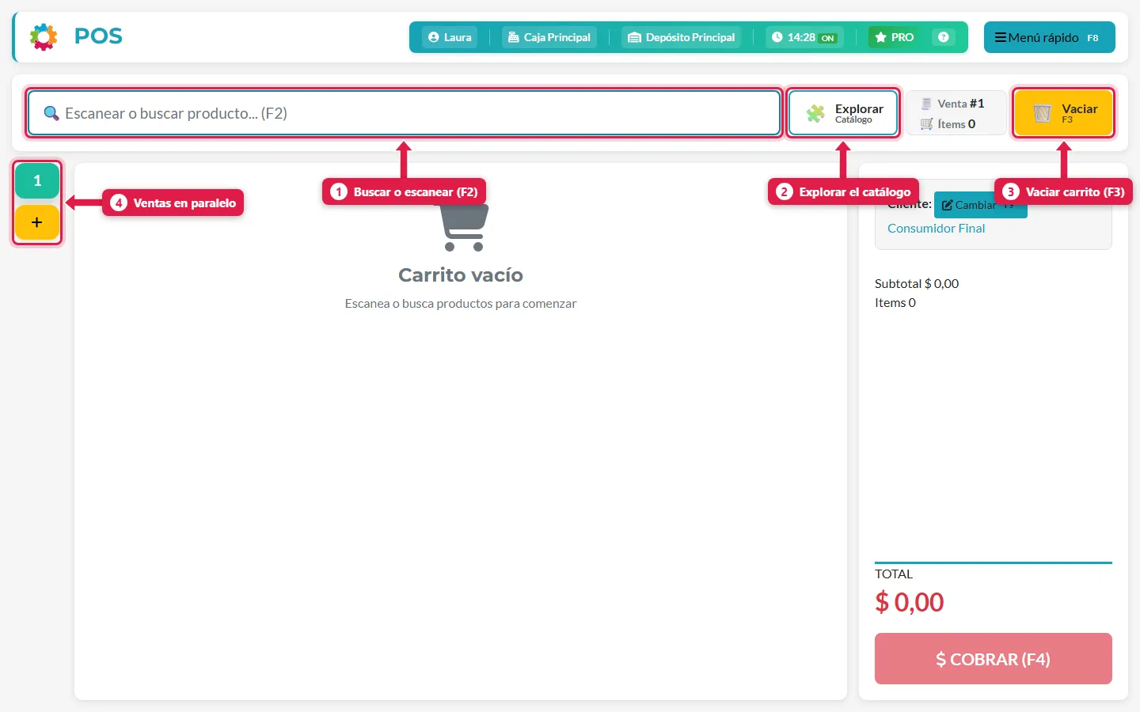
Task: Empty the cart with Vaciar button
Action: [x=1063, y=113]
